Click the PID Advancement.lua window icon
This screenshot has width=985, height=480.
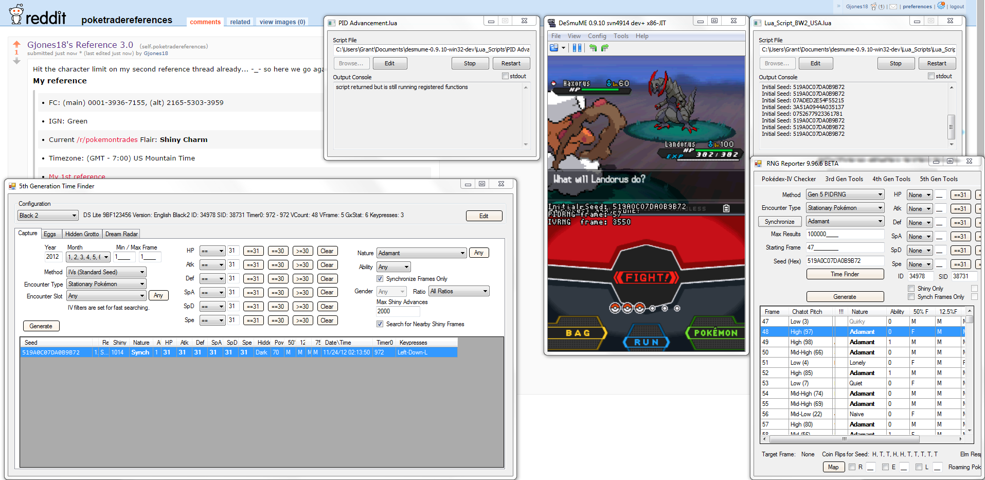(x=332, y=23)
